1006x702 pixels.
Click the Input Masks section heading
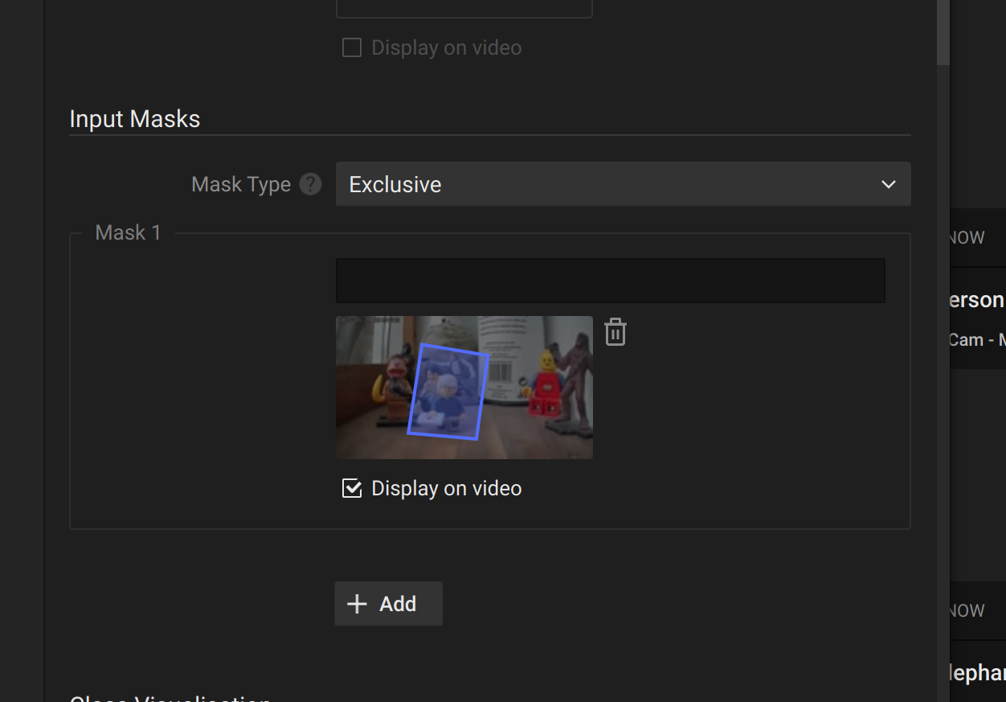pos(135,119)
